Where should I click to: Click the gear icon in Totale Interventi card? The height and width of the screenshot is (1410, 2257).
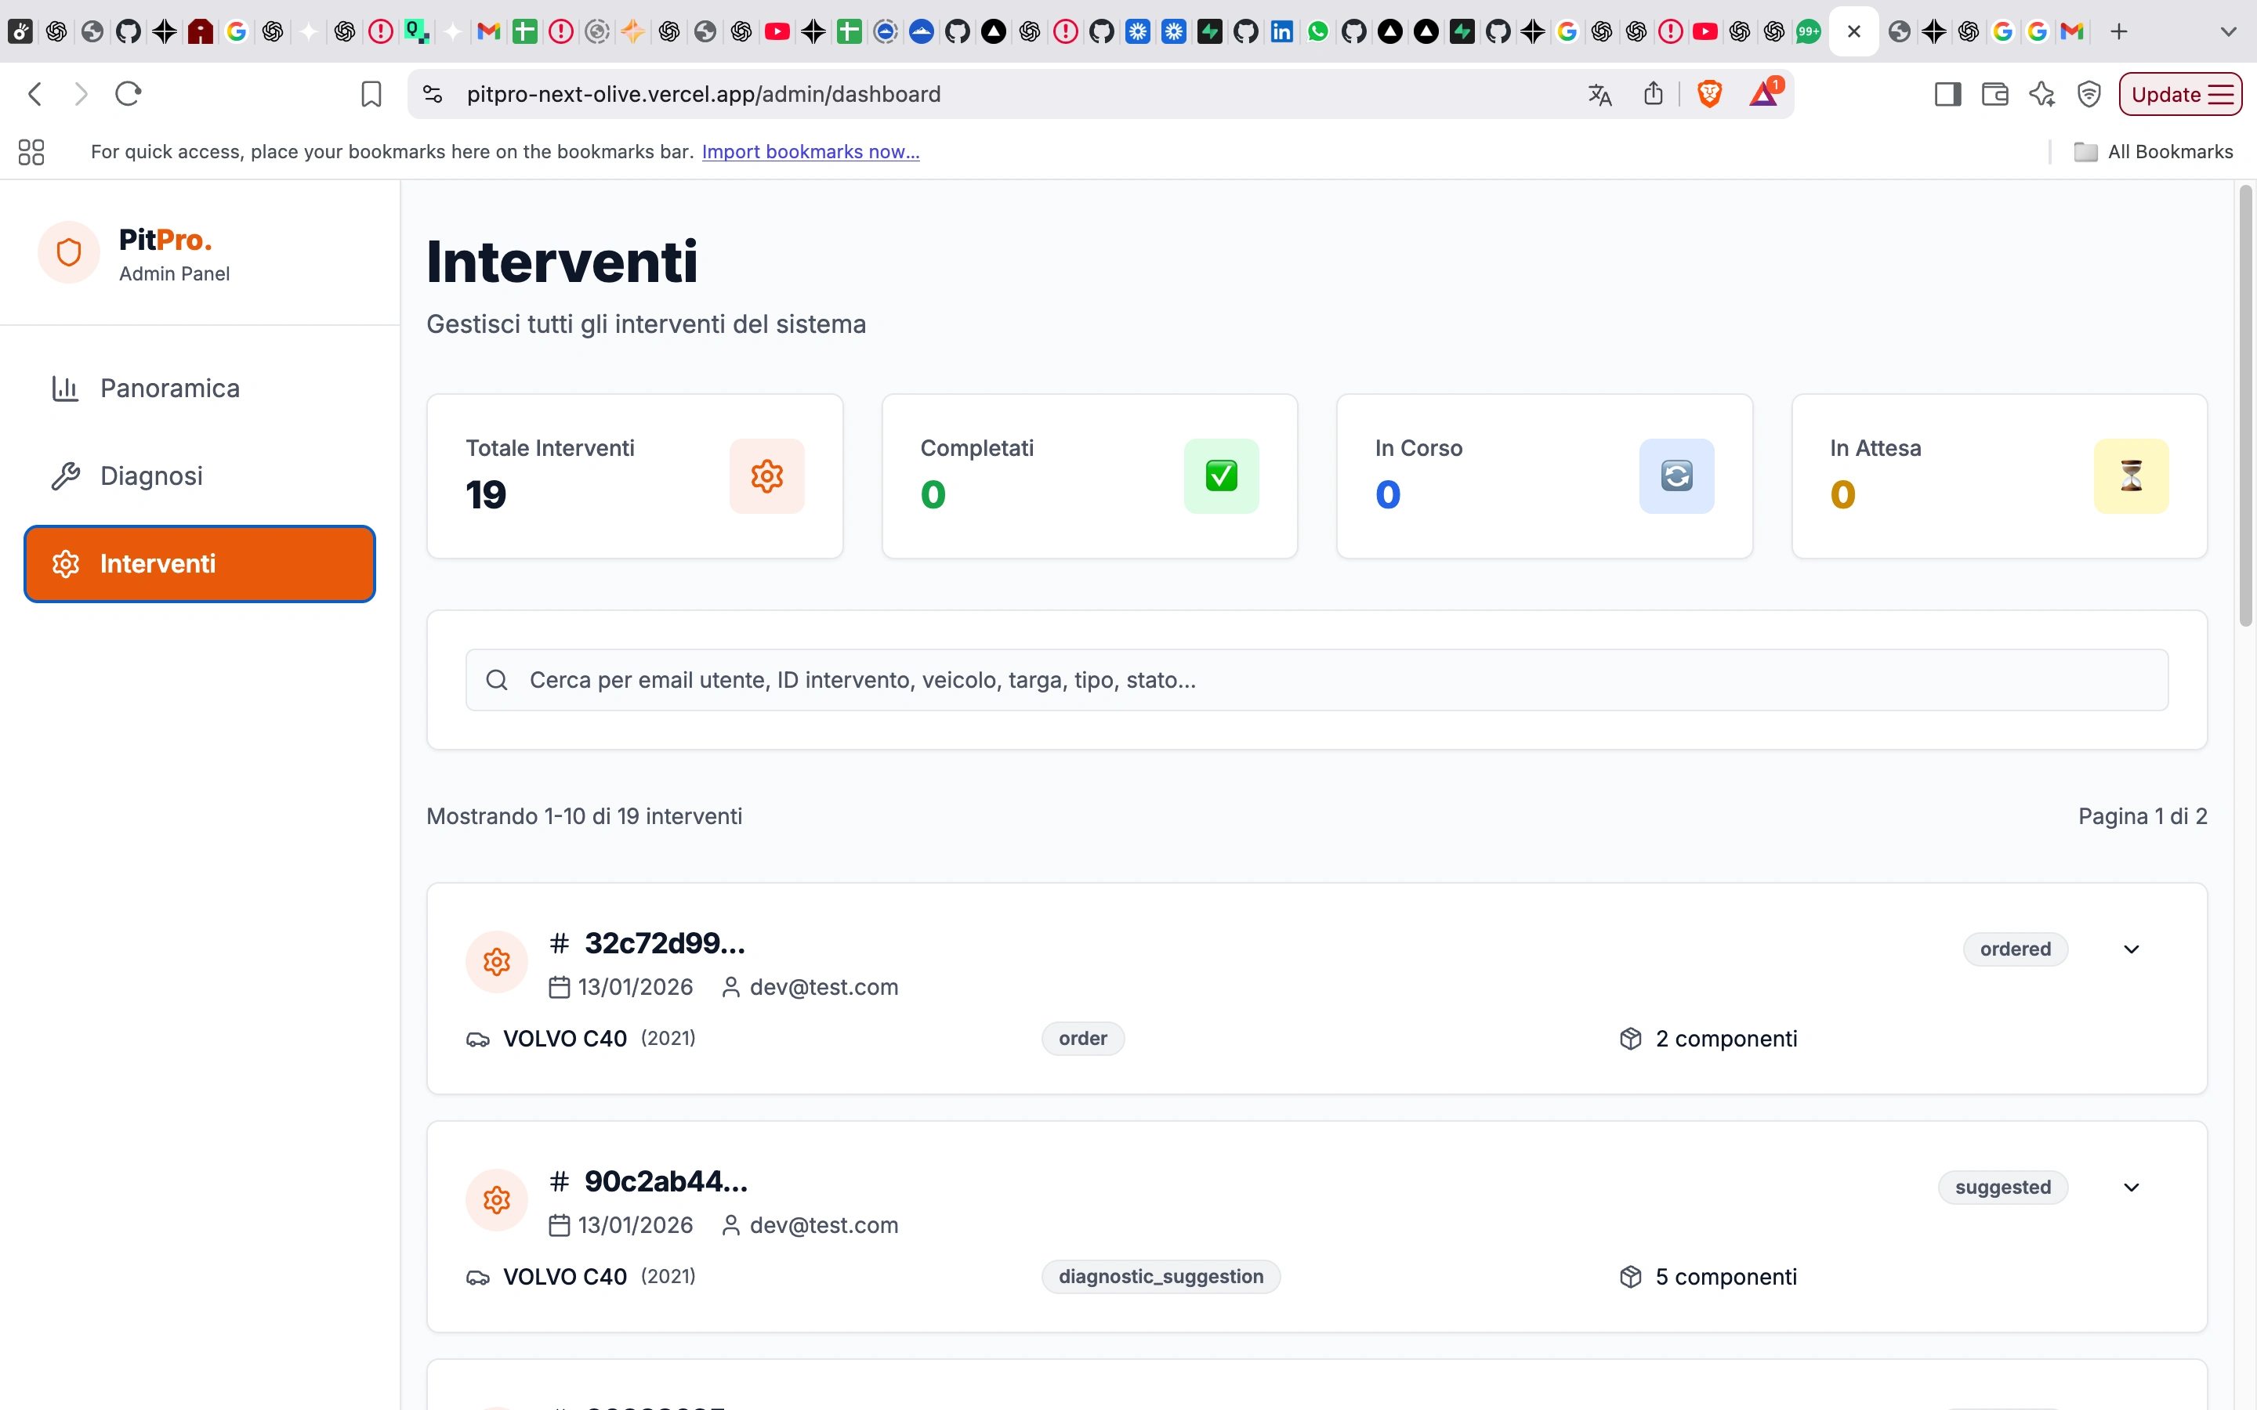(x=766, y=476)
